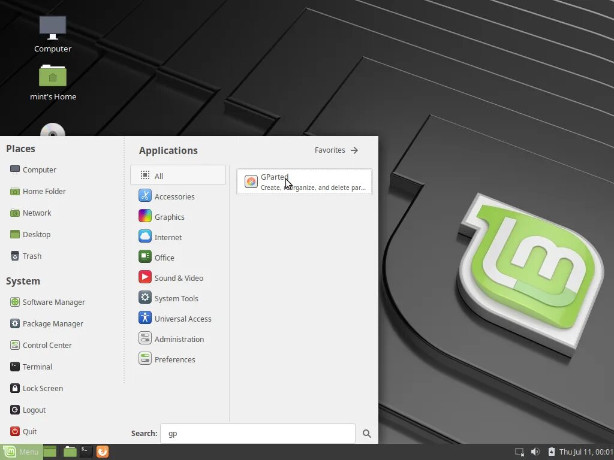Select mint's Home desktop icon

[53, 83]
